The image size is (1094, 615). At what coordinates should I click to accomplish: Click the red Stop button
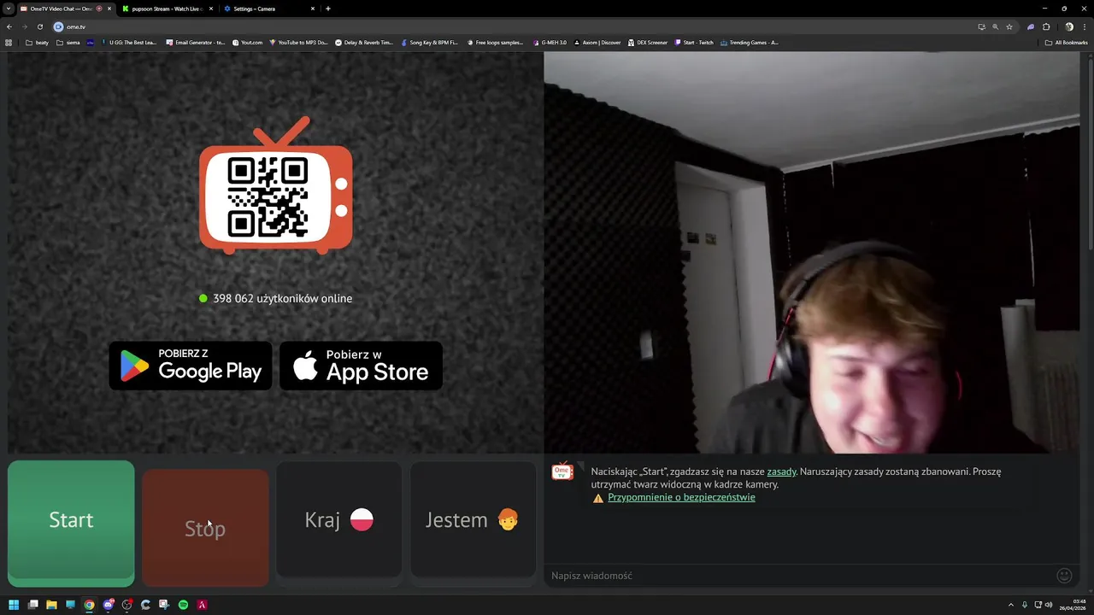[x=205, y=527]
